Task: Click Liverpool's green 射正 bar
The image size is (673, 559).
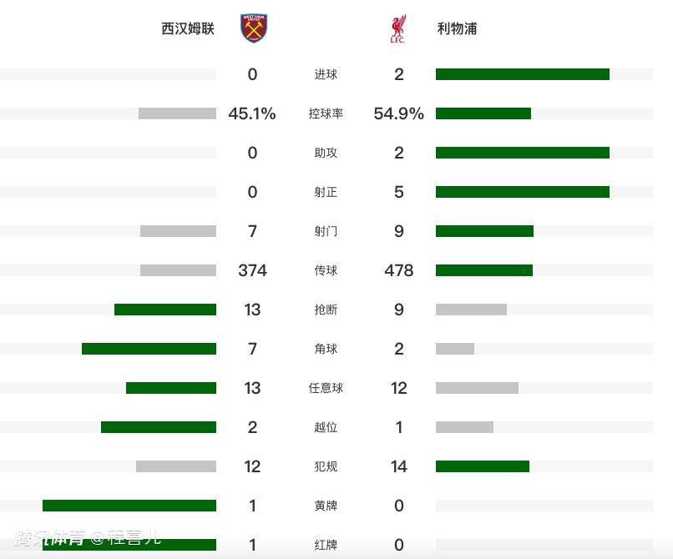Action: (522, 192)
